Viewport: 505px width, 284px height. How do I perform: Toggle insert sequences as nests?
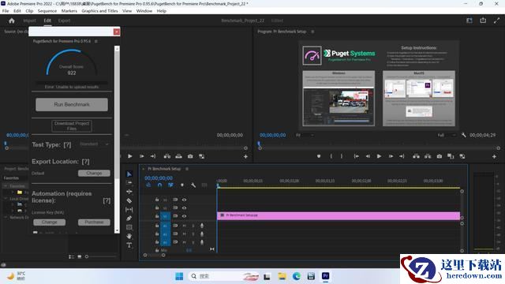(x=148, y=185)
